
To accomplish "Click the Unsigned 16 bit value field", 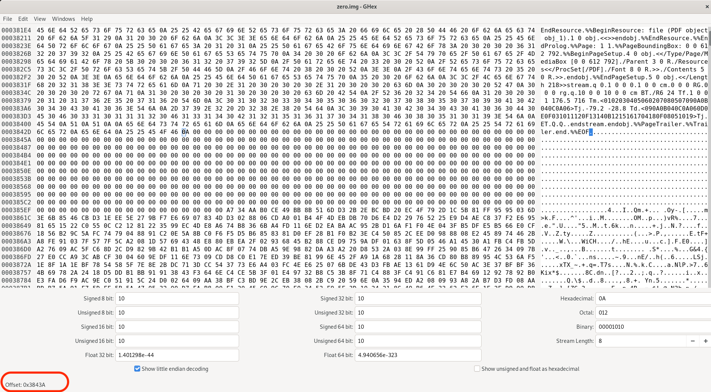I will 177,341.
